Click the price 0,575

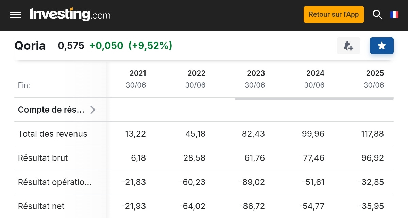[71, 46]
